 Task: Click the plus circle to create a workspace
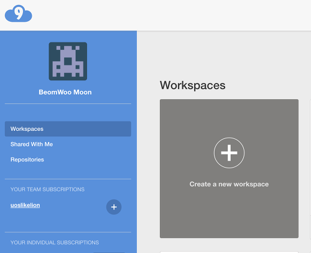point(229,153)
